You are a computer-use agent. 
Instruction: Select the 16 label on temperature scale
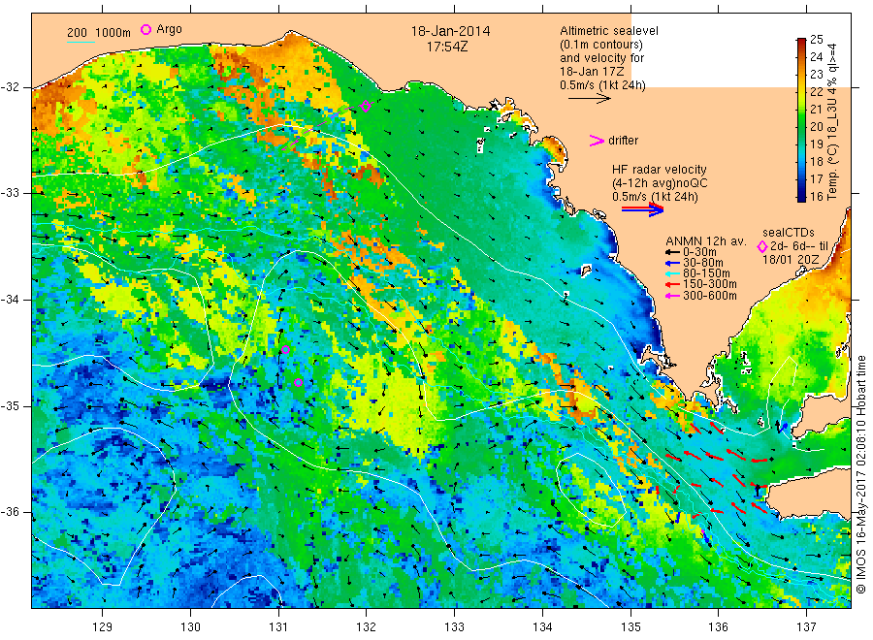pyautogui.click(x=816, y=196)
